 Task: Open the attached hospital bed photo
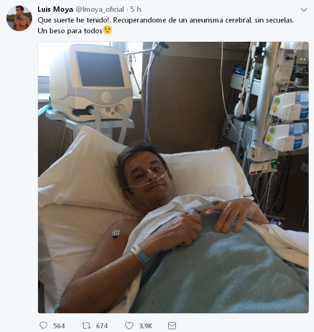pyautogui.click(x=173, y=178)
